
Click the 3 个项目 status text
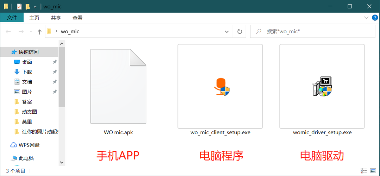coord(15,171)
